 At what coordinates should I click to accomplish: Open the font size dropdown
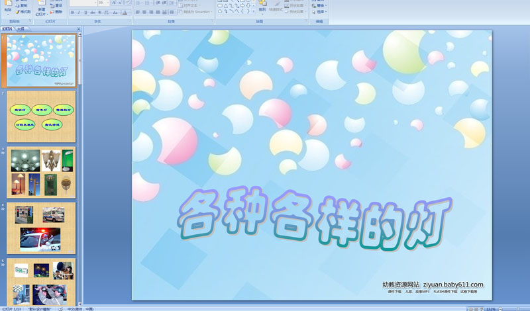coord(107,3)
